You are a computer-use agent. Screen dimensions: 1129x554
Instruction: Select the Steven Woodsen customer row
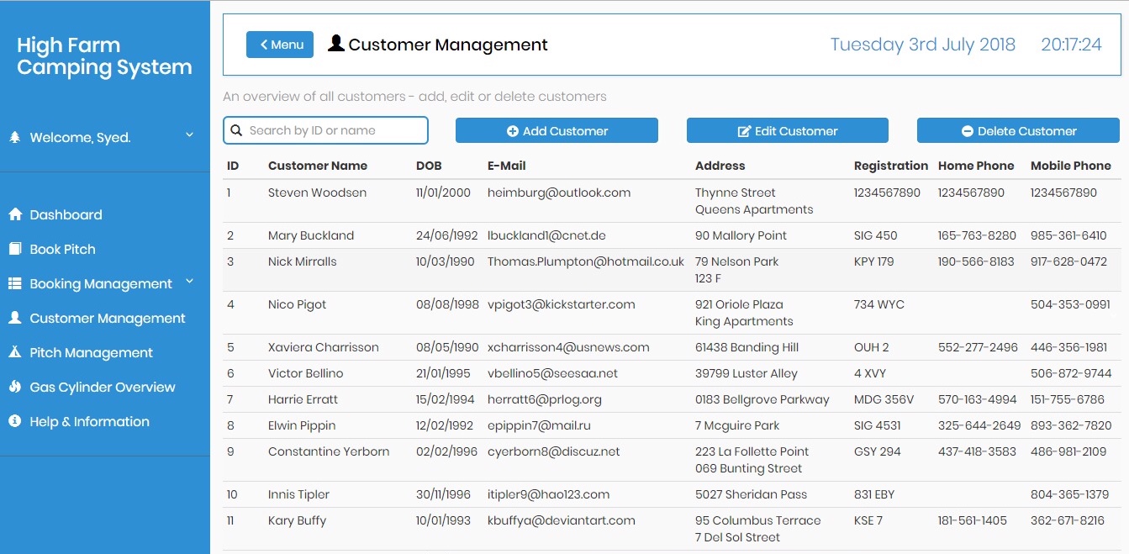(x=671, y=201)
